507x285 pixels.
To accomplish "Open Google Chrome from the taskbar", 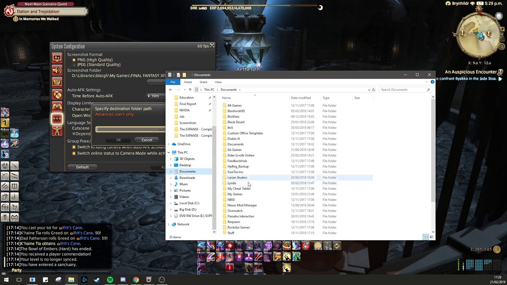I will [x=136, y=280].
